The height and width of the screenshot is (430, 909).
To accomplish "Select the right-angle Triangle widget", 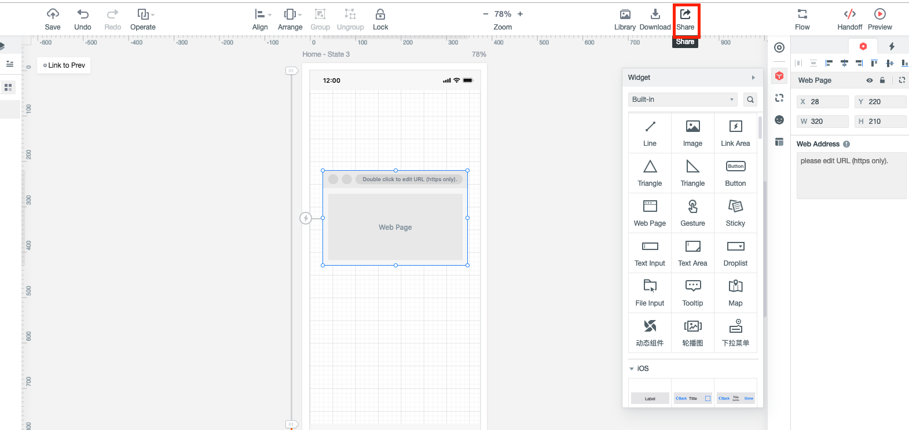I will click(x=693, y=173).
